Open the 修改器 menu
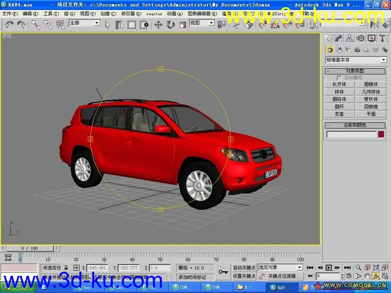 tap(131, 14)
